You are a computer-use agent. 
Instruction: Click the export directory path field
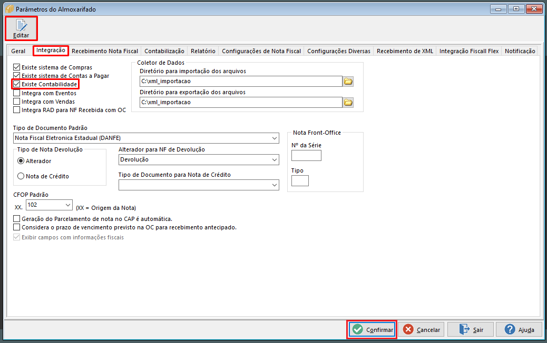coord(241,103)
